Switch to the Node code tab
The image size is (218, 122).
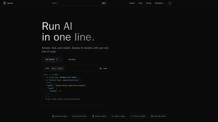tap(53, 69)
